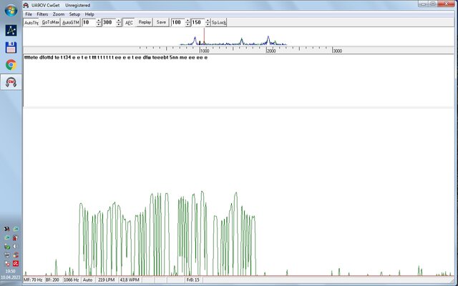Open the Filters menu

43,14
